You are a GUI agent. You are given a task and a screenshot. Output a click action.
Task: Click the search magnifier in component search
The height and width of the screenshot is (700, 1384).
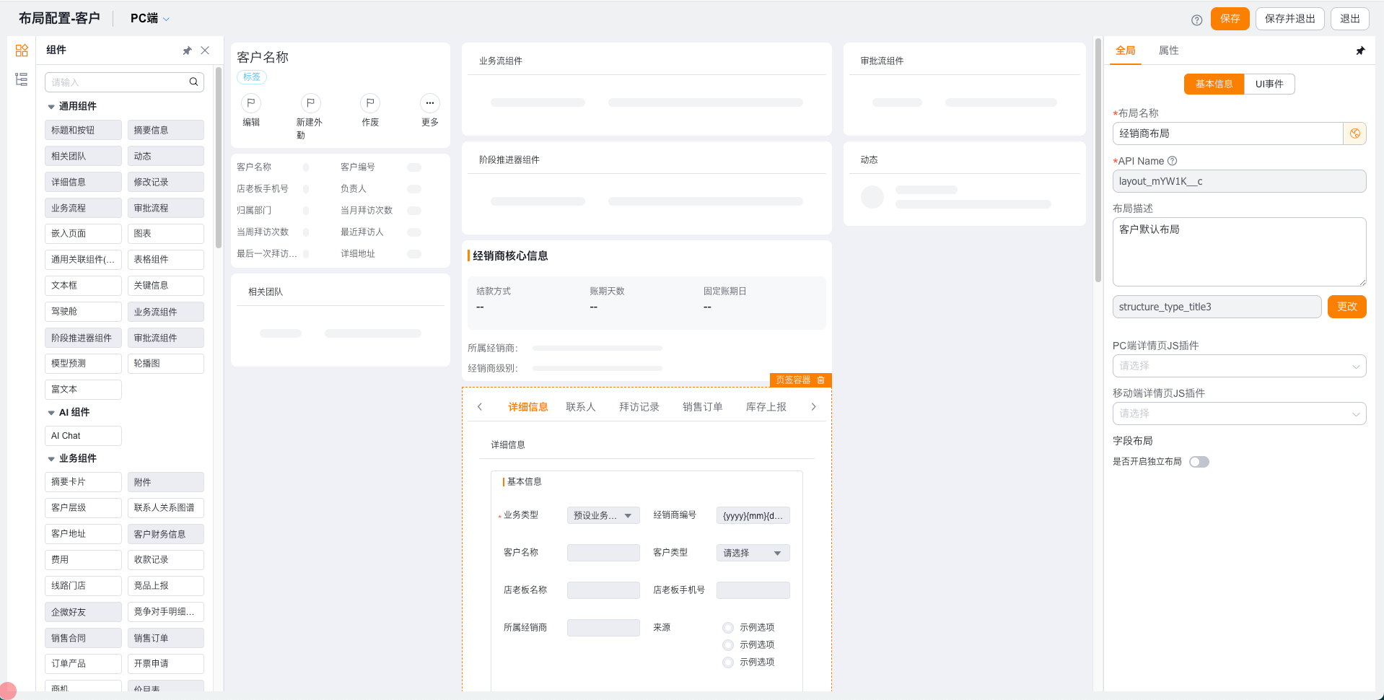point(193,82)
